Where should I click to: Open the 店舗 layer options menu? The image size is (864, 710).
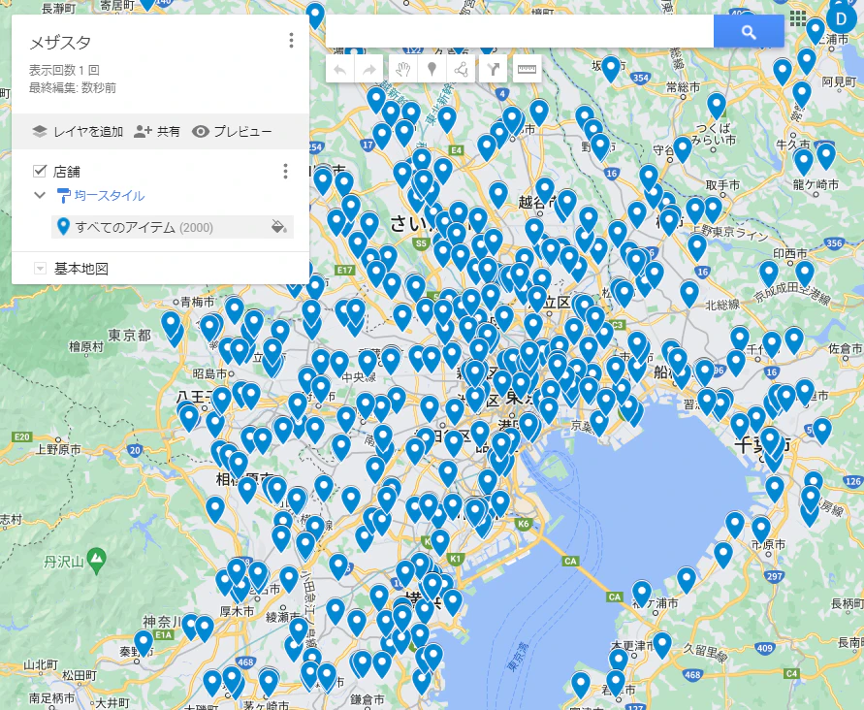point(285,172)
